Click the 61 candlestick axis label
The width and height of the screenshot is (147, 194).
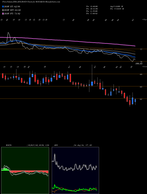[141, 99]
